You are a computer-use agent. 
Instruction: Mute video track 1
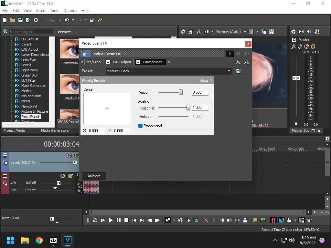tap(69, 155)
